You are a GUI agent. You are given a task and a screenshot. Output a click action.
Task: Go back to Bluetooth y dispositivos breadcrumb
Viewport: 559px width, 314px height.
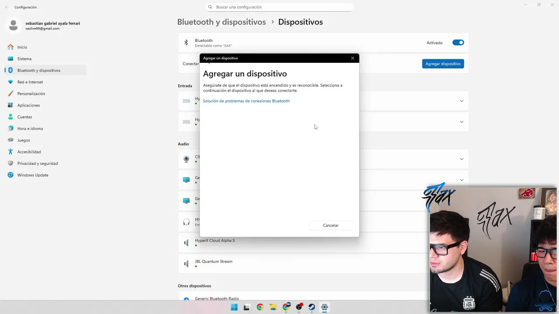(x=221, y=22)
